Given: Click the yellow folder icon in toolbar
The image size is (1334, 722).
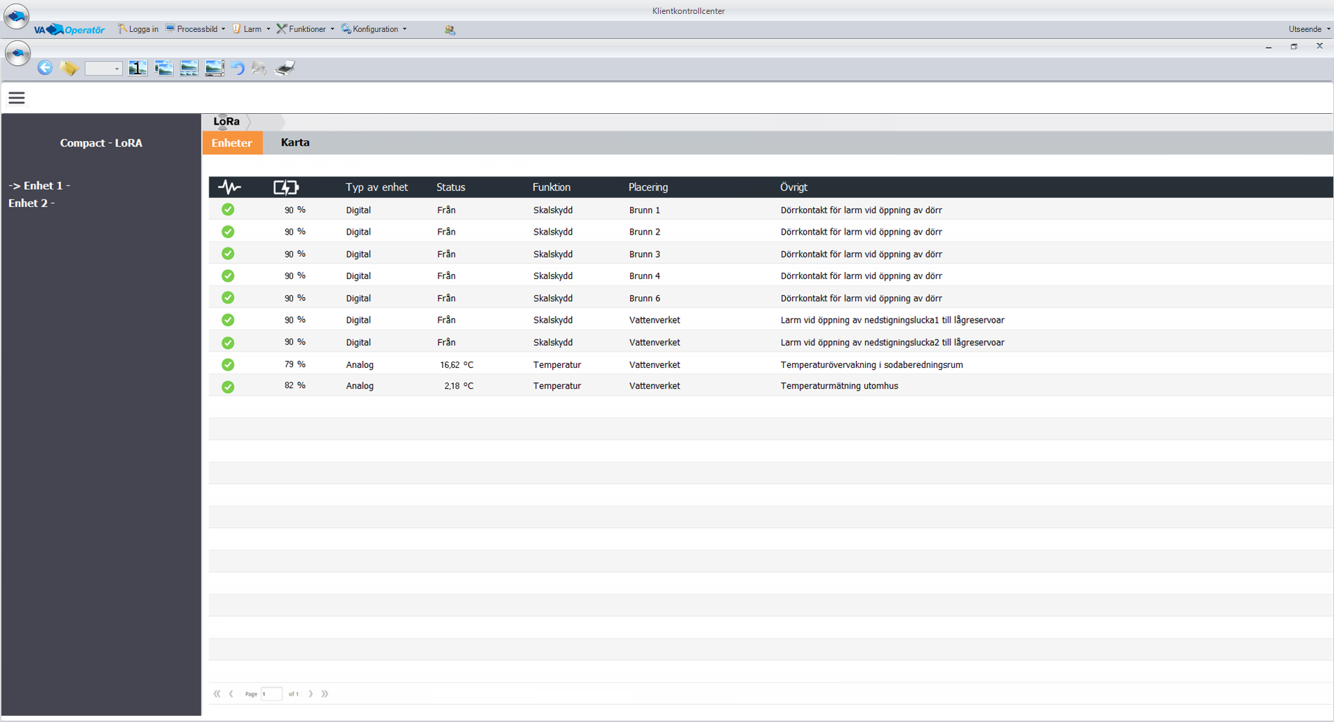Looking at the screenshot, I should point(69,68).
